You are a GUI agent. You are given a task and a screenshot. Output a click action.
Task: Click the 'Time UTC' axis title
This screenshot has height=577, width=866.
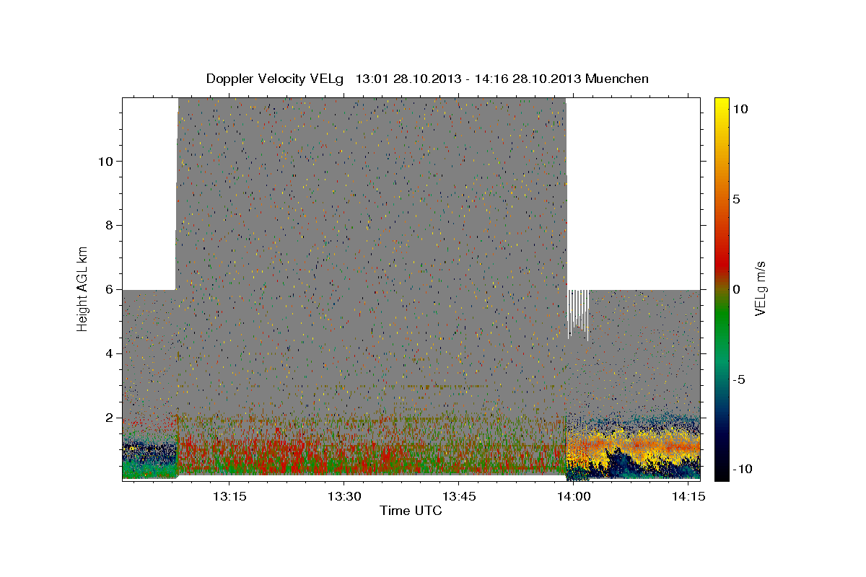411,511
